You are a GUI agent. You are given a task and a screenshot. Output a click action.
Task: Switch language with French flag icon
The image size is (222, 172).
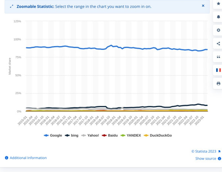point(218,70)
